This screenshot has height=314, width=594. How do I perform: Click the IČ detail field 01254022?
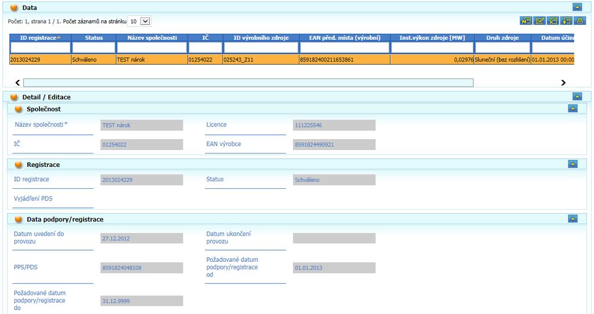tap(142, 144)
